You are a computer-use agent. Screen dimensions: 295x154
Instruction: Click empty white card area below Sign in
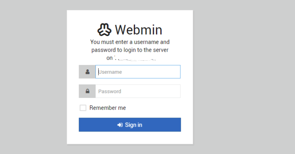(130, 138)
